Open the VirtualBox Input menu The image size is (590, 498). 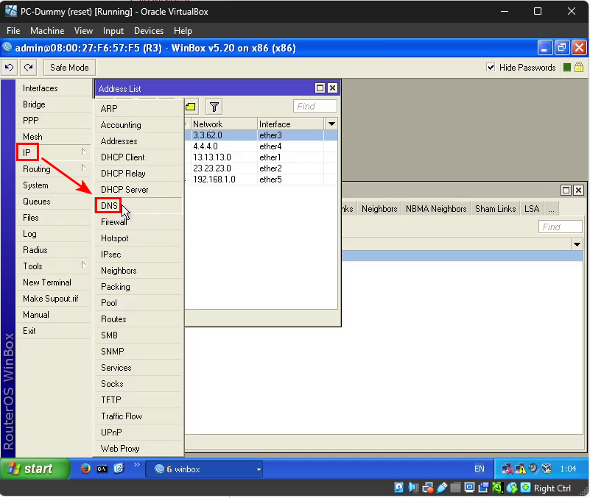(113, 31)
